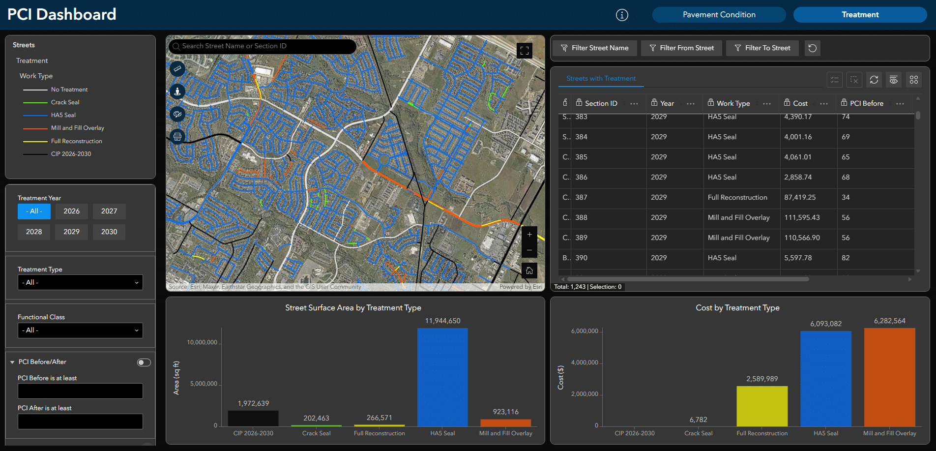The height and width of the screenshot is (451, 936).
Task: Open the show selected records icon
Action: tap(834, 79)
